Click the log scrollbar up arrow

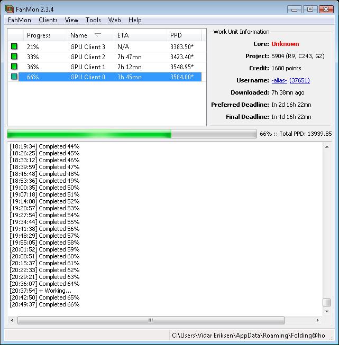pyautogui.click(x=327, y=147)
